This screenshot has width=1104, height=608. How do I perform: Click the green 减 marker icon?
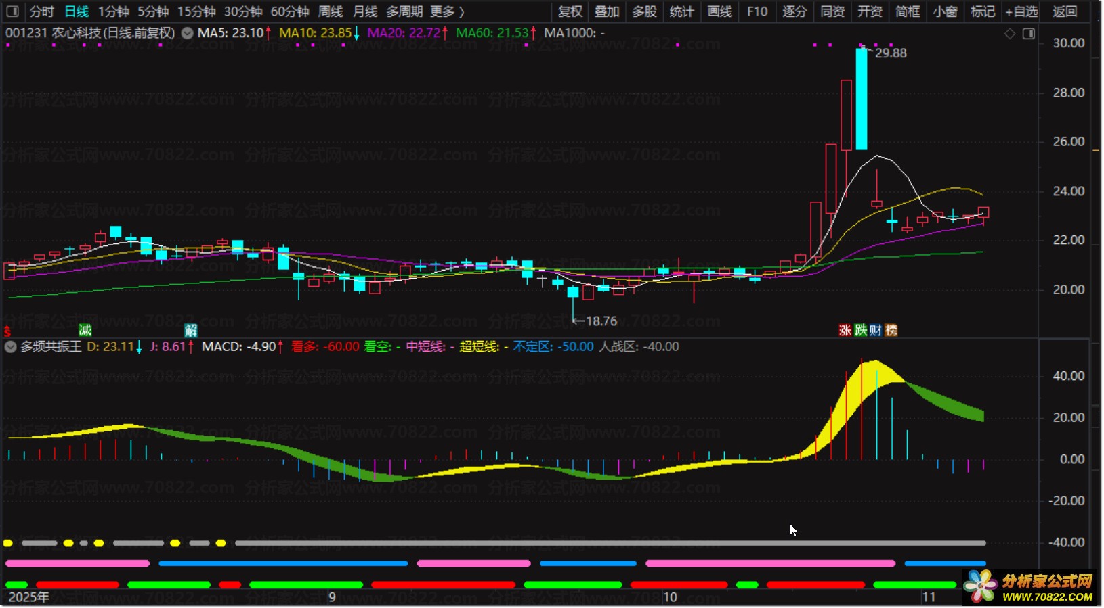(85, 330)
